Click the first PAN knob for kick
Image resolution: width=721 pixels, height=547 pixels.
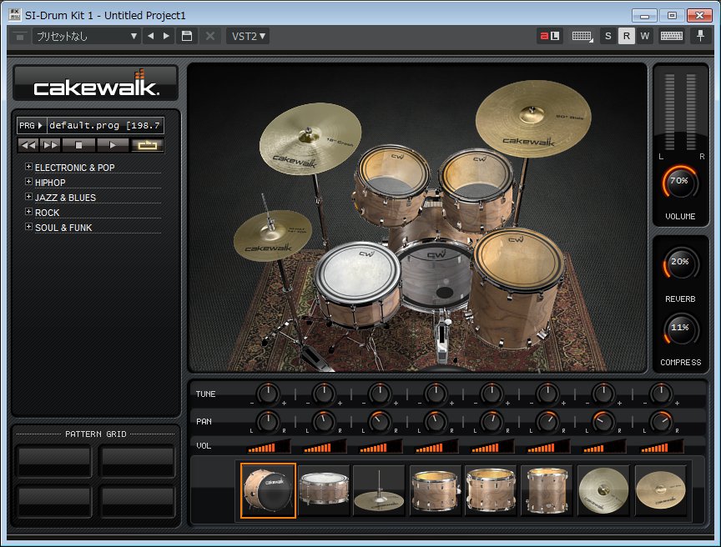point(268,421)
